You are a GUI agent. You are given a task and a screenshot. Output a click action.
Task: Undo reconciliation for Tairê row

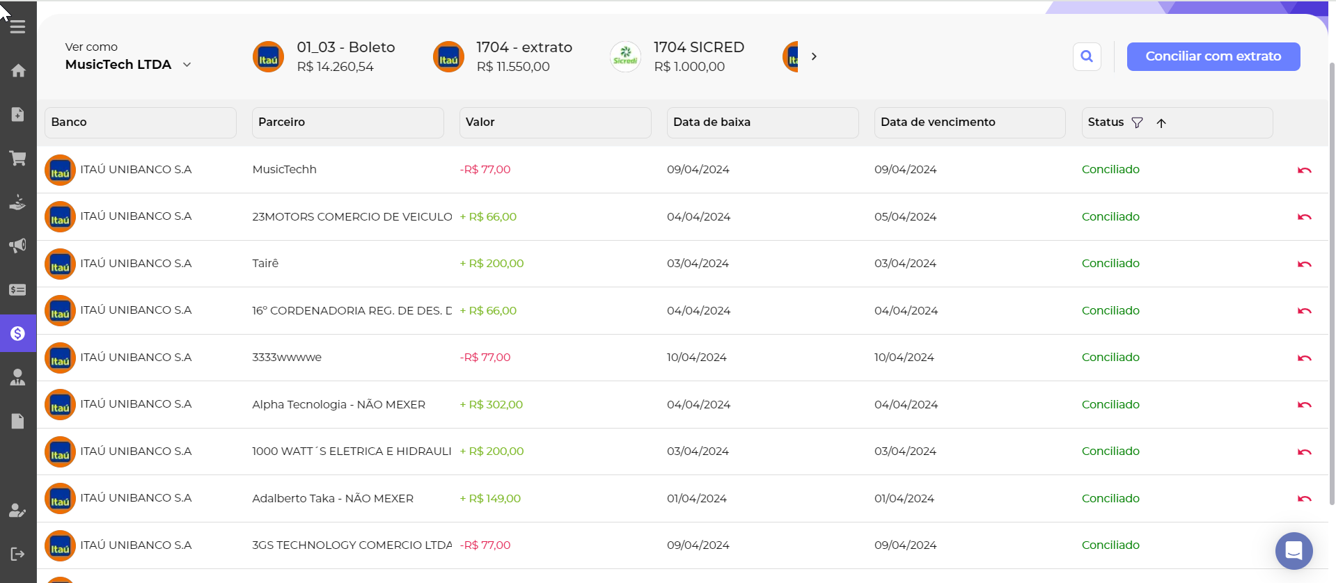point(1304,264)
